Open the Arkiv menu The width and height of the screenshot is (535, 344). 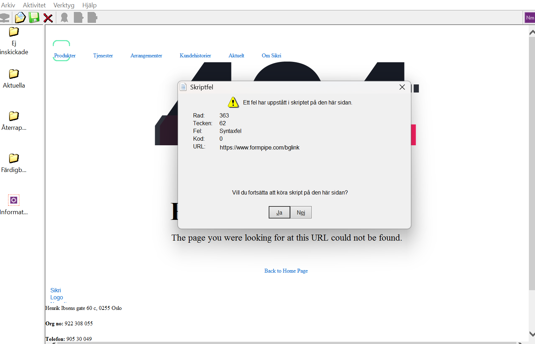(8, 5)
